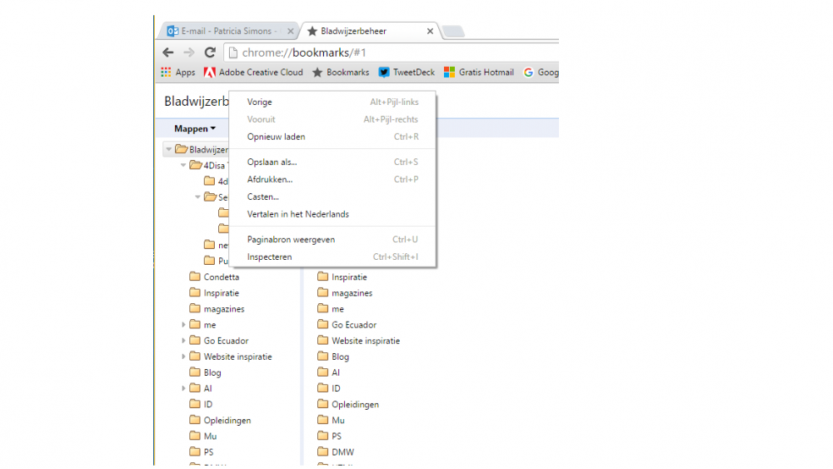Open DMW folder in right list

coord(337,452)
